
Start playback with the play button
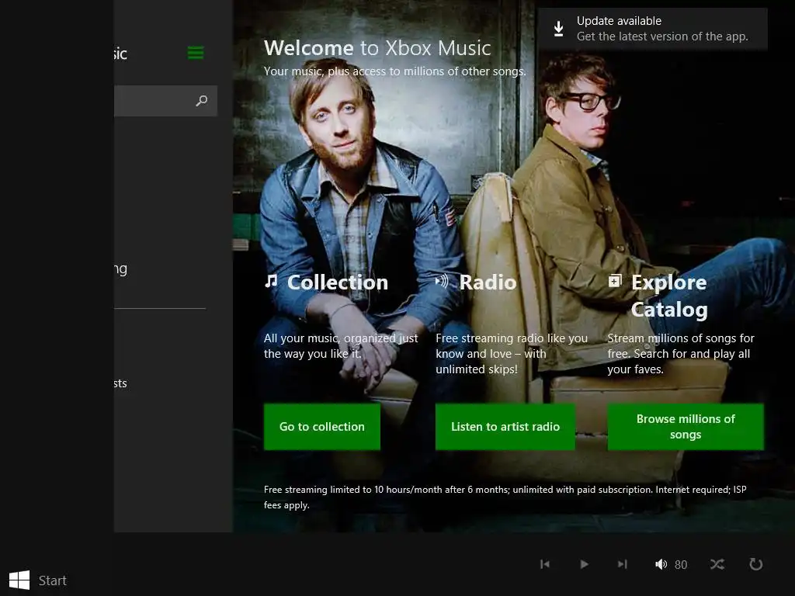click(584, 564)
